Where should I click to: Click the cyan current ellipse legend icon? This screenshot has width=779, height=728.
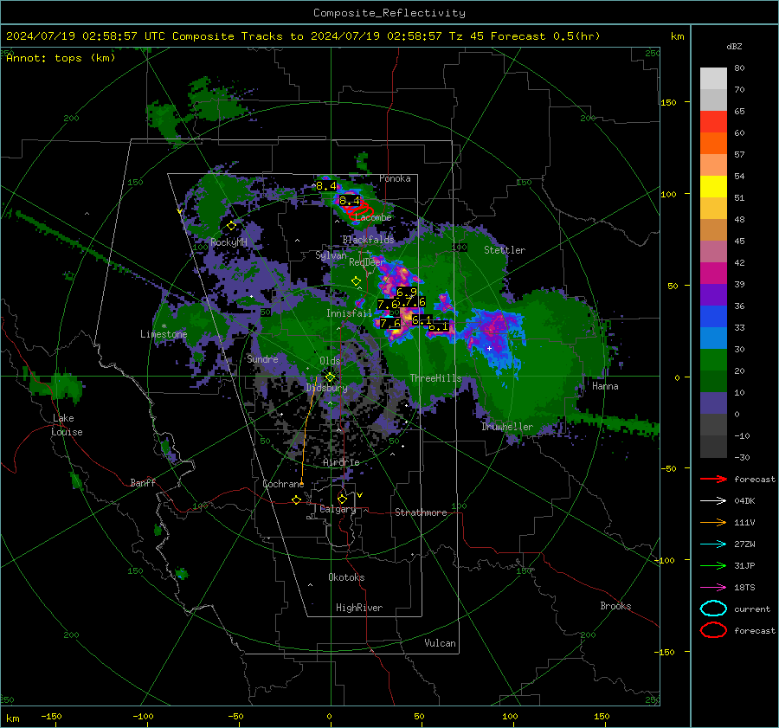coord(713,609)
